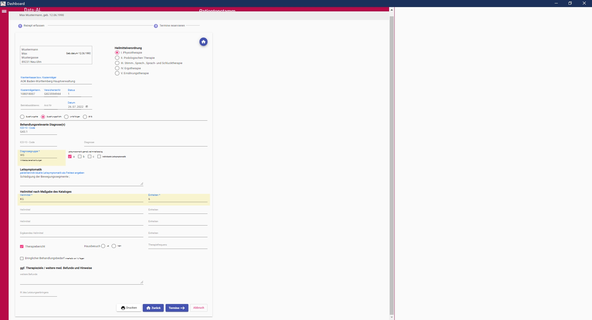592x320 pixels.
Task: Select II. Podologischen Therapie
Action: [x=117, y=58]
